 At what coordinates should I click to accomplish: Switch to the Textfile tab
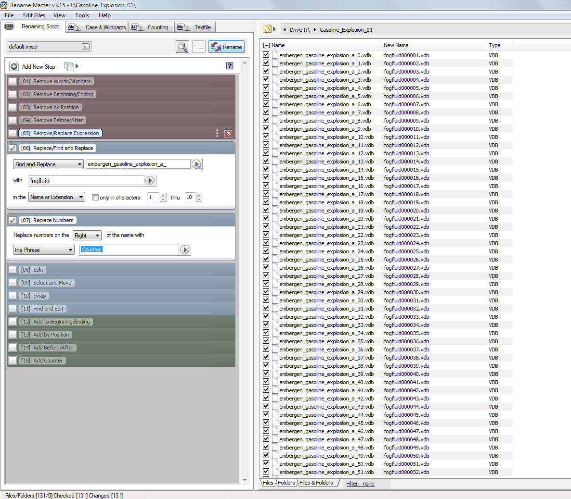pos(195,27)
